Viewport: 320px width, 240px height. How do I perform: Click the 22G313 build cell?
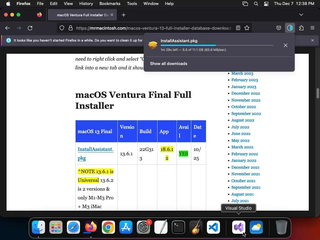coord(147,154)
